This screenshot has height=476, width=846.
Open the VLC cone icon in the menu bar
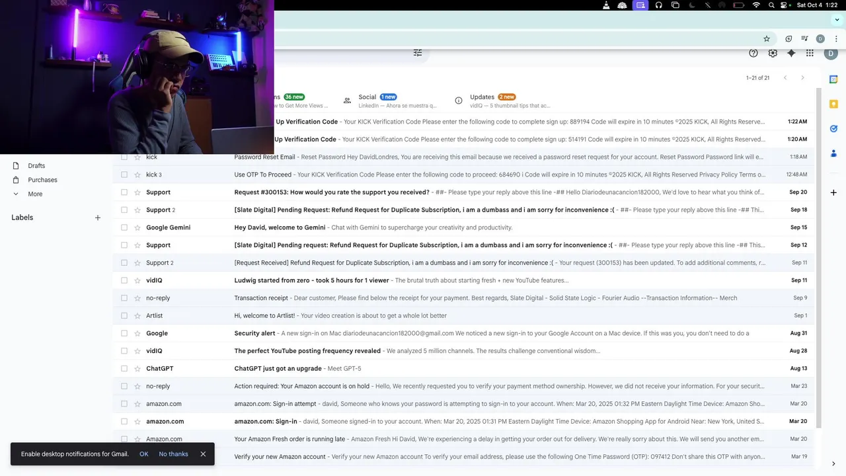pos(606,5)
